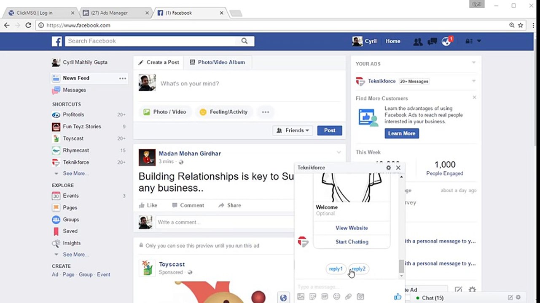Open Chat bar options gear
This screenshot has height=303, width=540.
click(518, 298)
